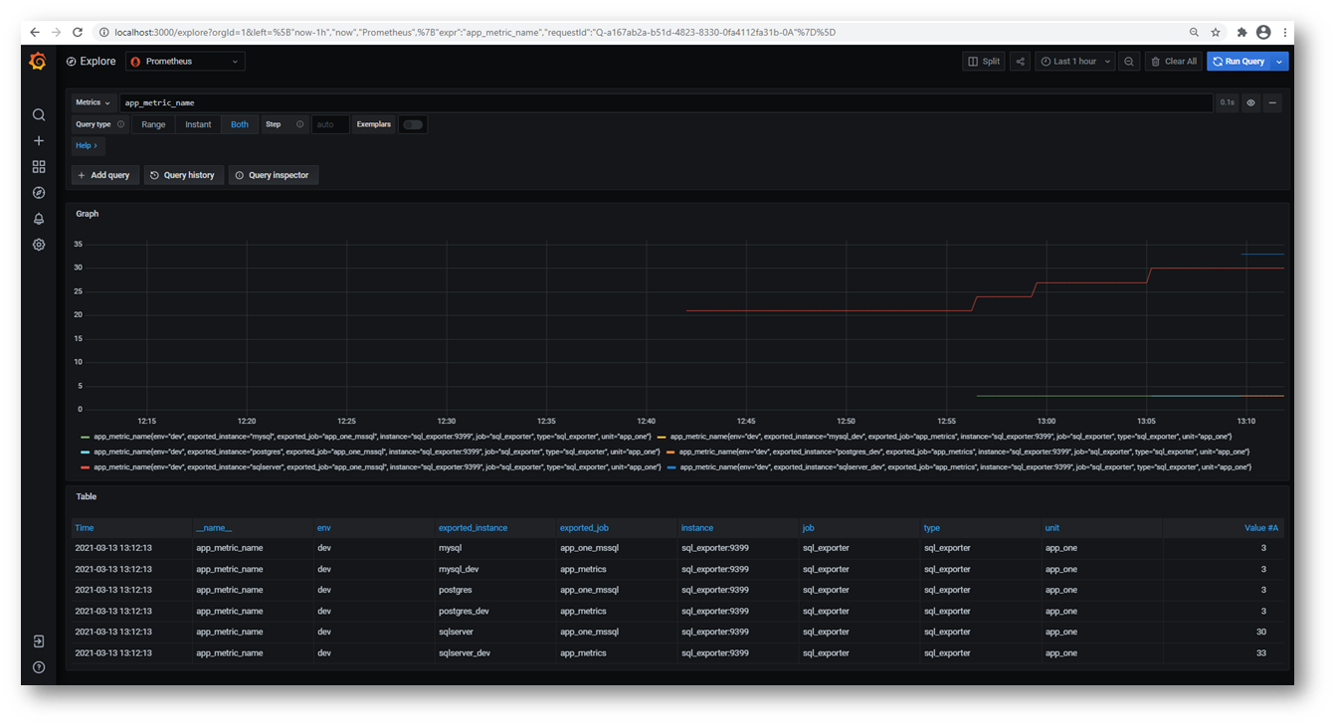Click the share shortened link icon
Viewport: 1336px width, 727px height.
coord(1020,62)
